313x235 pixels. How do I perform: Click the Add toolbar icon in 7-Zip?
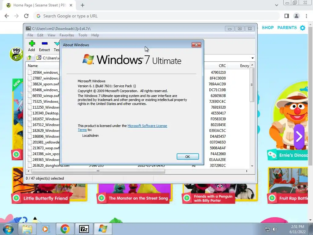31,46
